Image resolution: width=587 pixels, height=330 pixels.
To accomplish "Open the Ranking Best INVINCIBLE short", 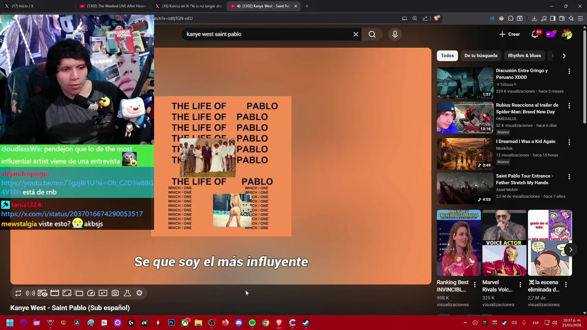I will pos(459,243).
